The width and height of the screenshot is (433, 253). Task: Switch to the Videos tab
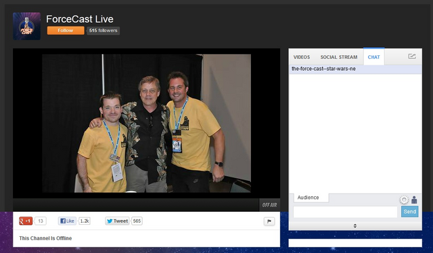tap(302, 57)
